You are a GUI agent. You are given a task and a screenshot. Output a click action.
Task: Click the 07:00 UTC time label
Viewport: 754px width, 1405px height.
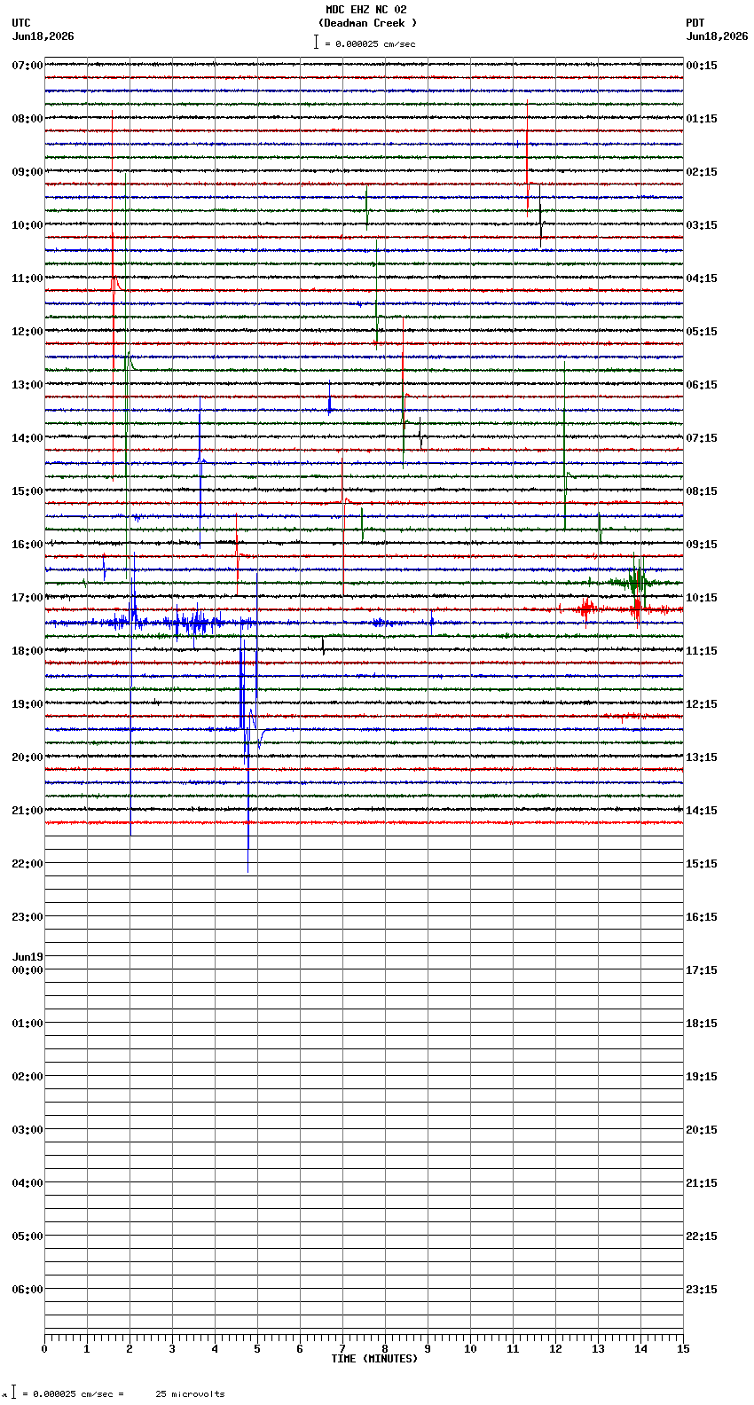27,66
